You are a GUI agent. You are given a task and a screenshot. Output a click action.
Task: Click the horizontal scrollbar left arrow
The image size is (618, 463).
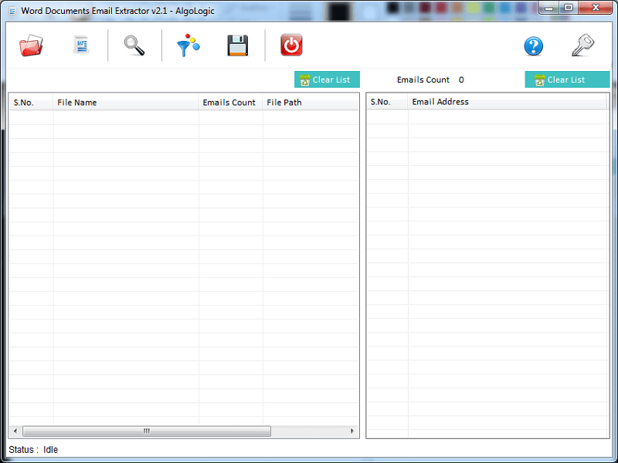15,431
